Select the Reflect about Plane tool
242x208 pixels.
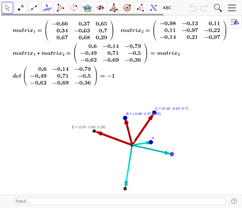click(x=154, y=8)
